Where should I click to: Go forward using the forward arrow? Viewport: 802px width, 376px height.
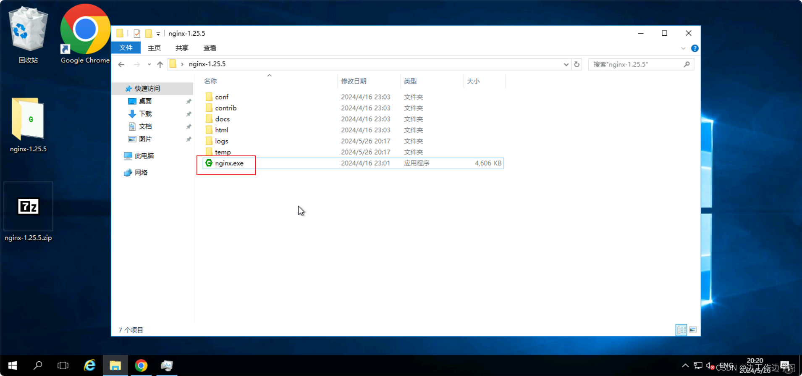click(x=136, y=64)
